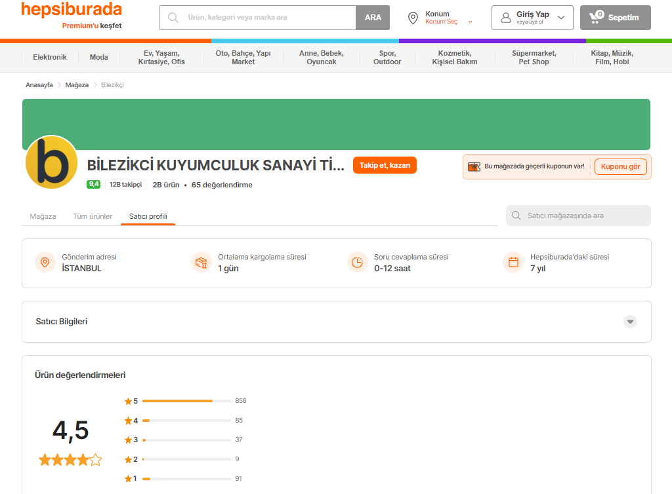Click the user profile icon
672x494 pixels.
(x=506, y=18)
